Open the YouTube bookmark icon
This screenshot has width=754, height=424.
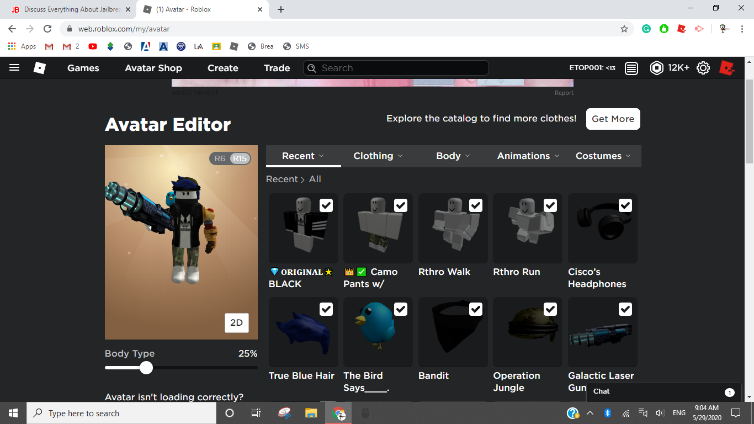click(x=93, y=46)
